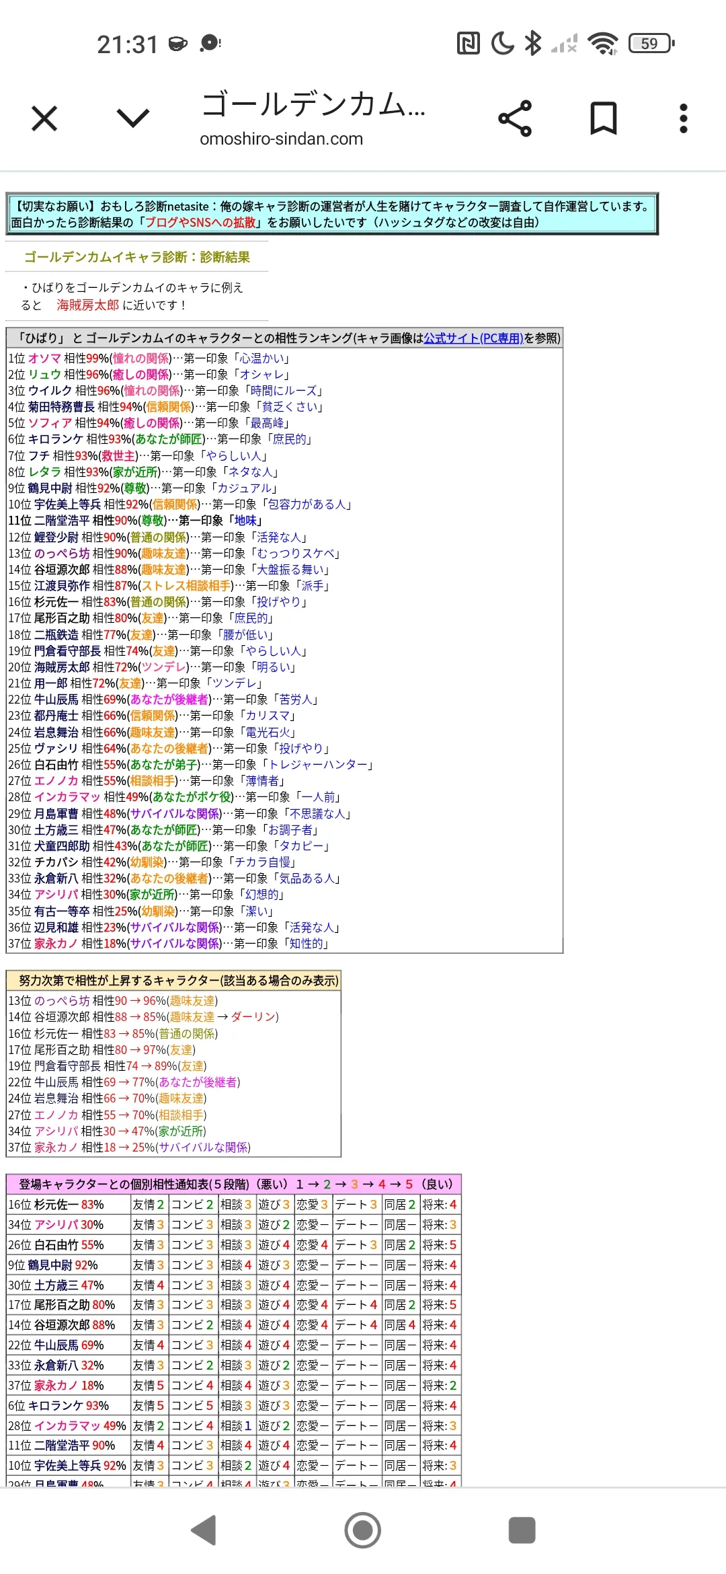Select ranking row 3位 ウイルク
This screenshot has width=726, height=1574.
coord(166,391)
